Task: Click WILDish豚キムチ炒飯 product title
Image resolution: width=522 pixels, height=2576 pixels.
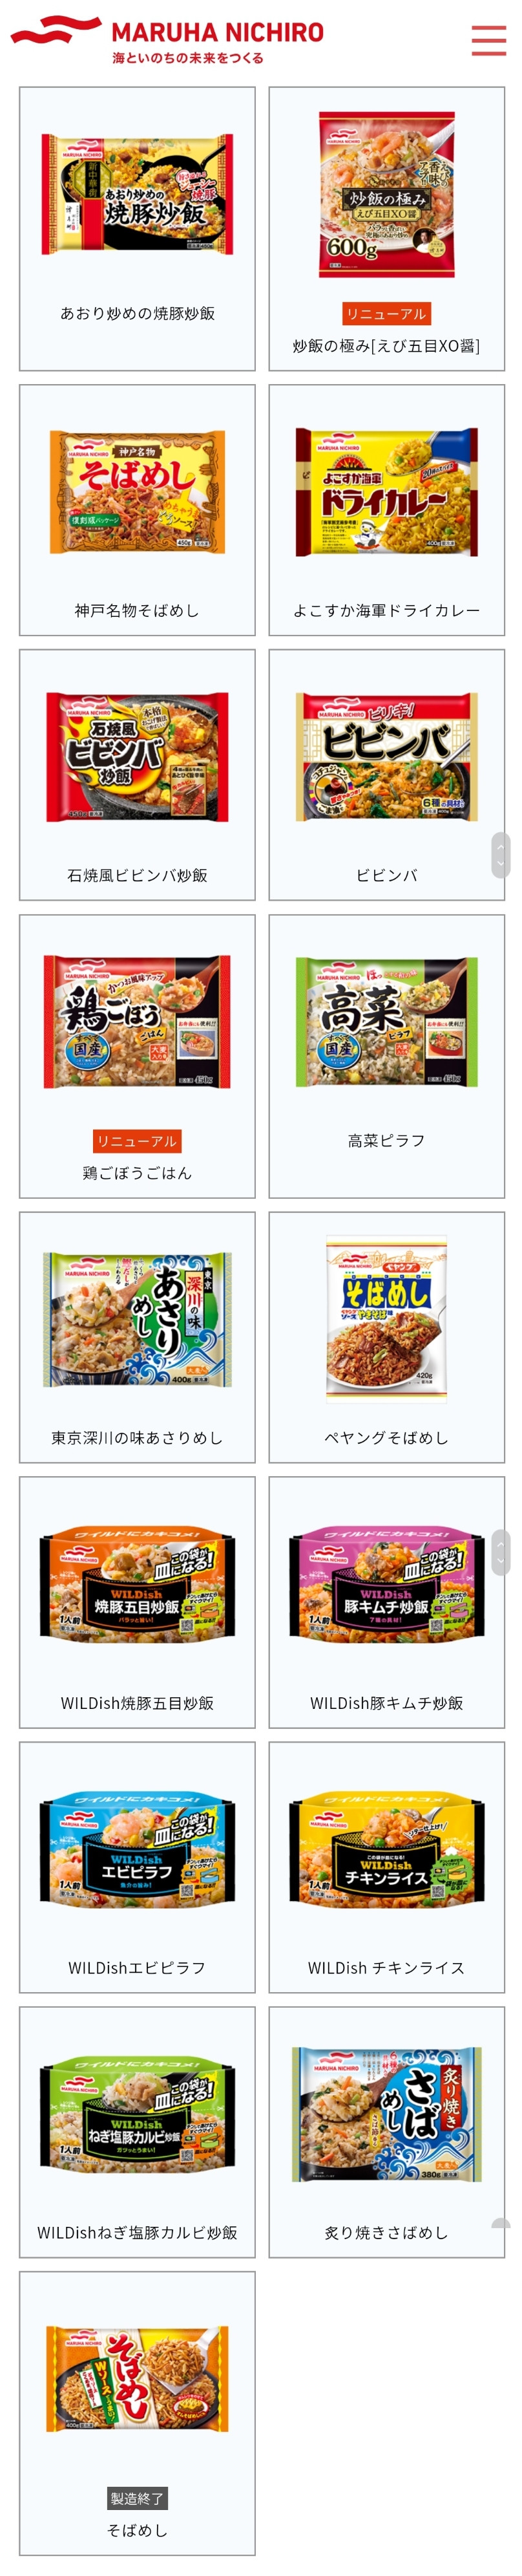Action: click(x=386, y=1702)
